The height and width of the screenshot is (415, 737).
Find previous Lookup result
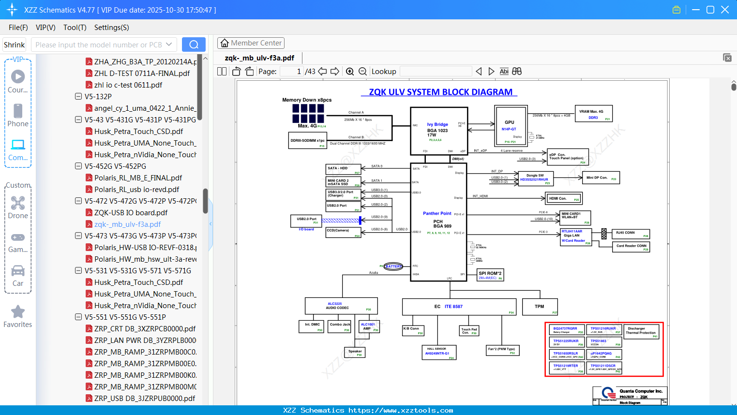pyautogui.click(x=479, y=72)
